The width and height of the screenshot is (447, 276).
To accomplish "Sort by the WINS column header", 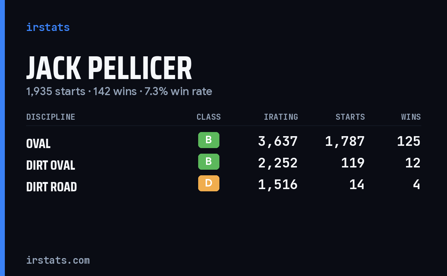I will (411, 117).
